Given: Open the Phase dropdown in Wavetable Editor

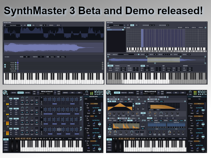Looking at the screenshot, I should point(63,57).
